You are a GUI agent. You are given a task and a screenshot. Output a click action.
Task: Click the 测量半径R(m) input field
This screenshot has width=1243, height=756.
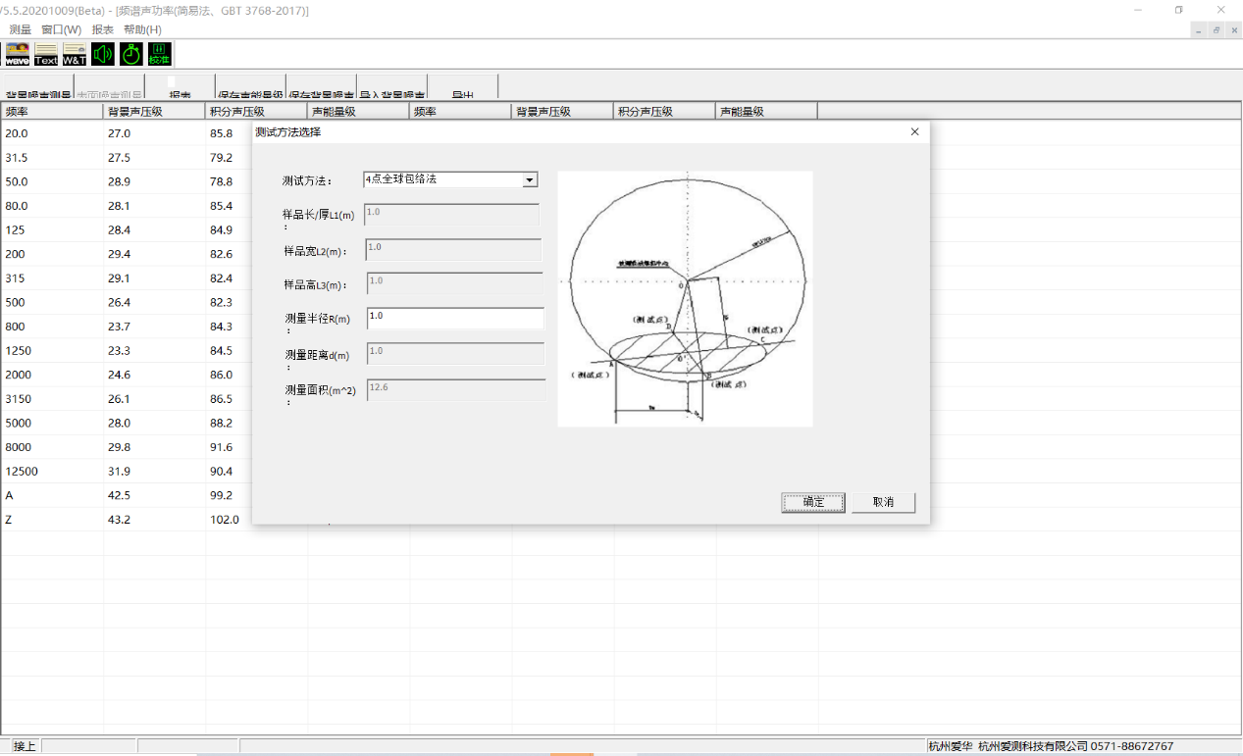point(455,318)
